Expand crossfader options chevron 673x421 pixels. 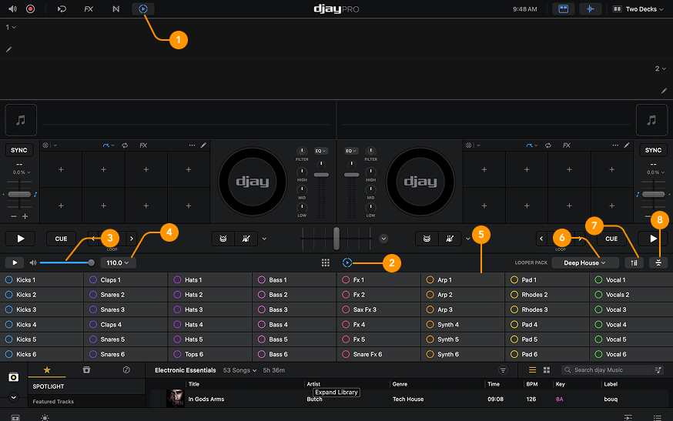coord(383,239)
